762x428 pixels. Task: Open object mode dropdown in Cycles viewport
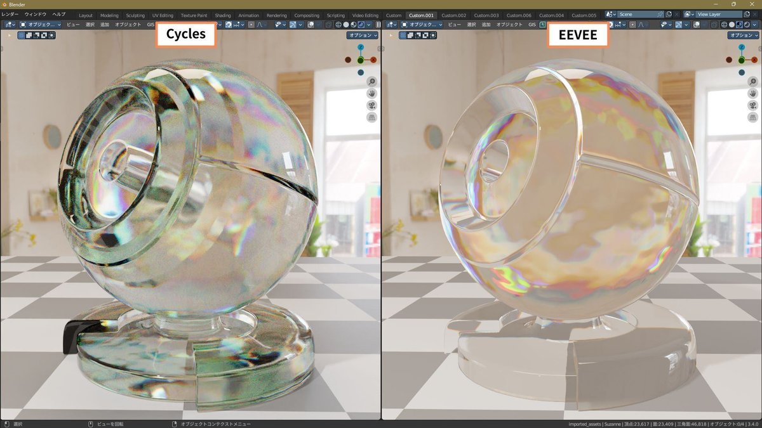pos(41,25)
